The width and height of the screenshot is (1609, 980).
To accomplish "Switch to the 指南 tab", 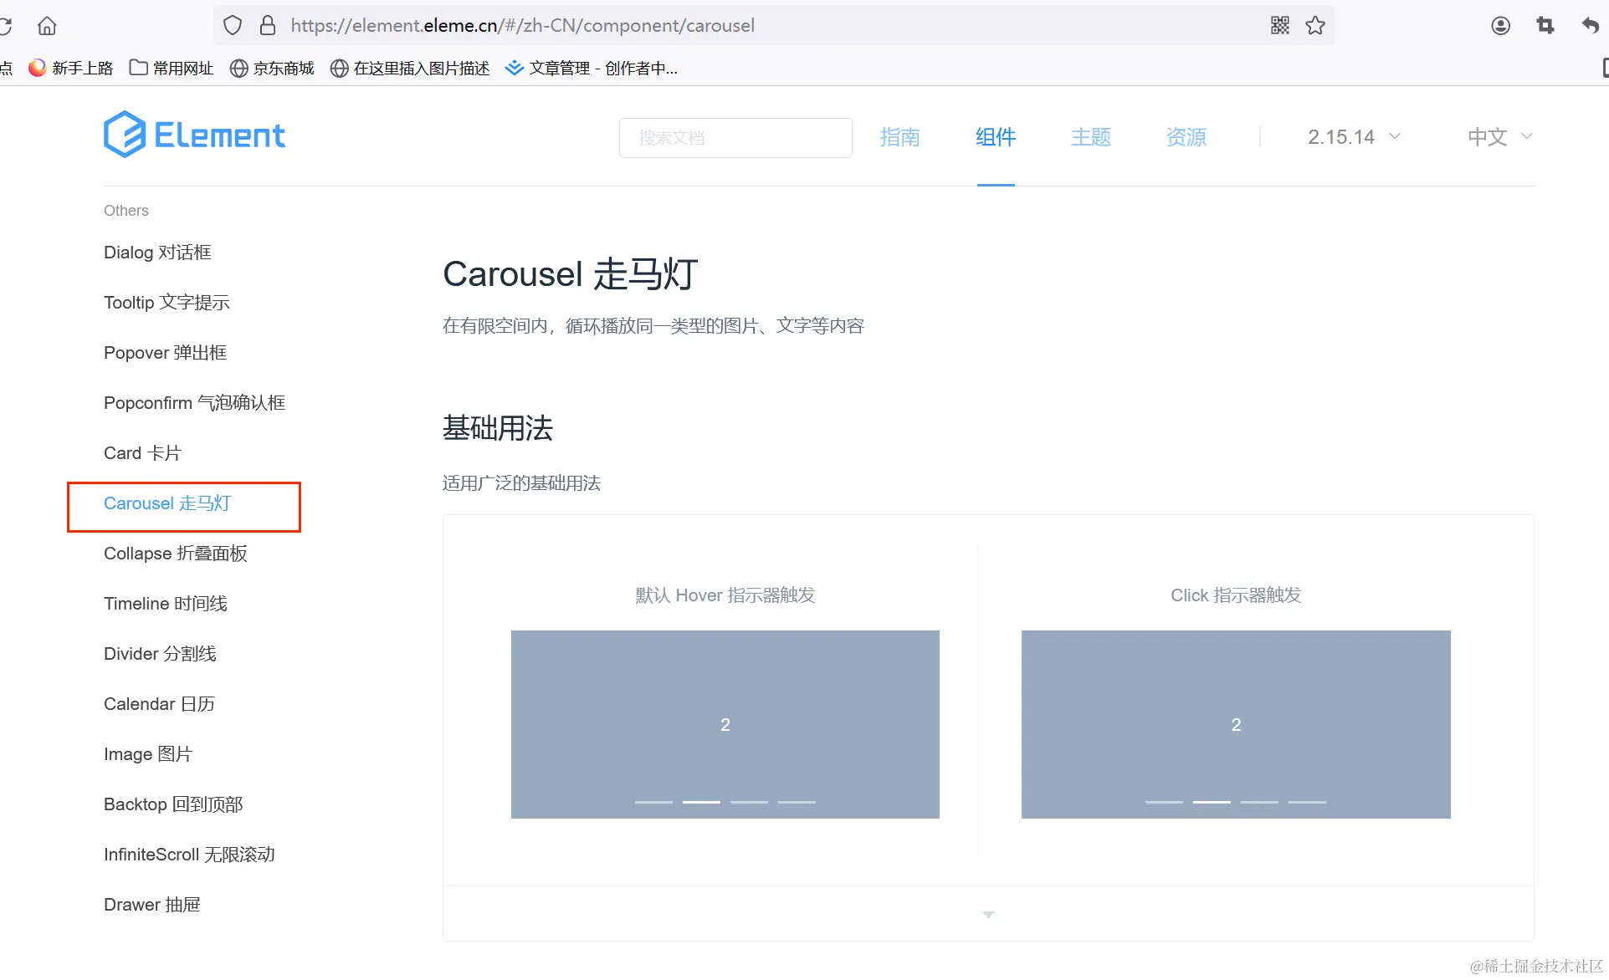I will (x=899, y=136).
